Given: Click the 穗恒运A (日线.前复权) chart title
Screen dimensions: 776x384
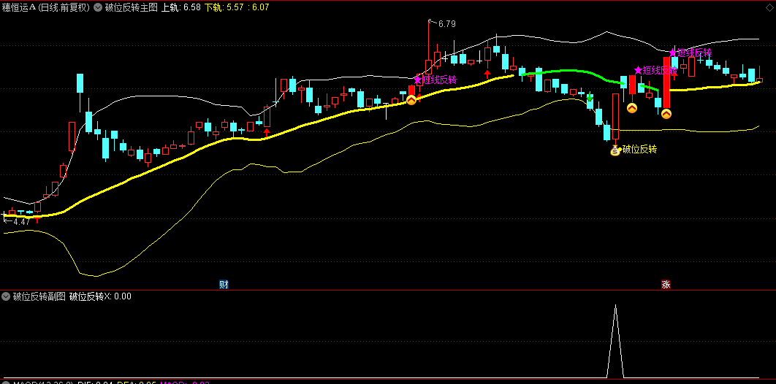Looking at the screenshot, I should click(x=45, y=7).
